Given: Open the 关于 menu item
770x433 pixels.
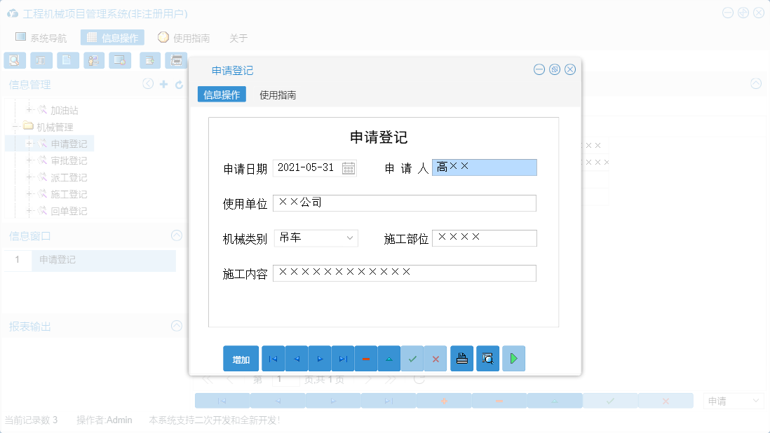Looking at the screenshot, I should pyautogui.click(x=238, y=37).
